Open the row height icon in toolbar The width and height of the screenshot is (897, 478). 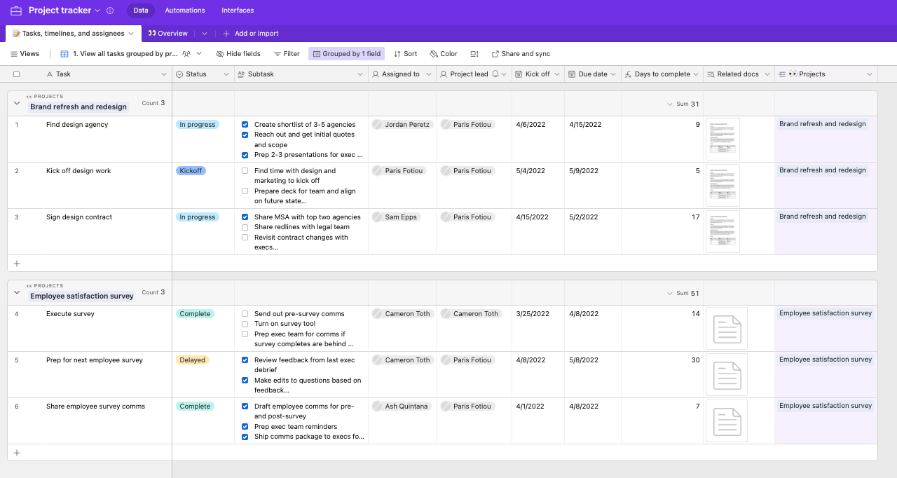coord(474,54)
